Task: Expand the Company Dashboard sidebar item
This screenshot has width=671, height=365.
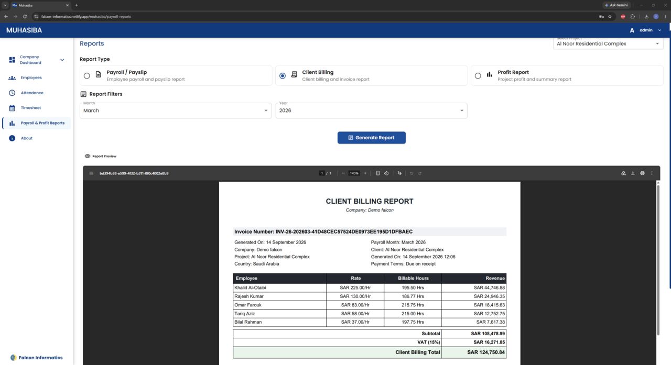Action: [x=37, y=60]
